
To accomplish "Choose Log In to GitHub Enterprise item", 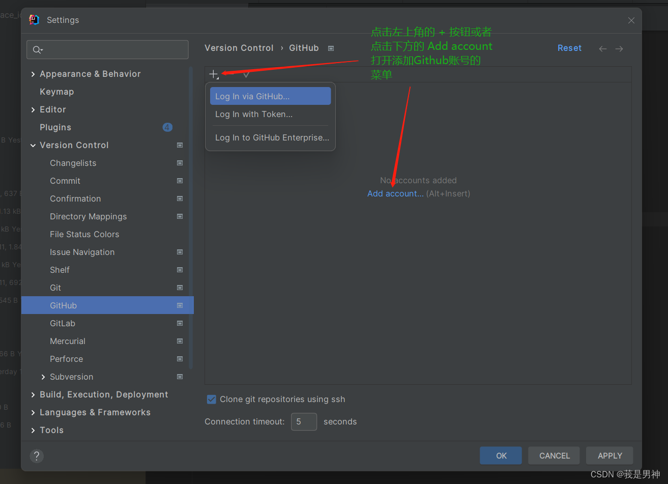I will pos(270,137).
